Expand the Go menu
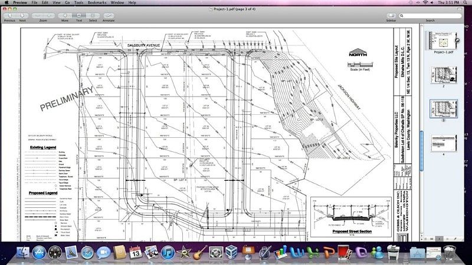Viewport: 472px width, 265px height. coord(67,2)
